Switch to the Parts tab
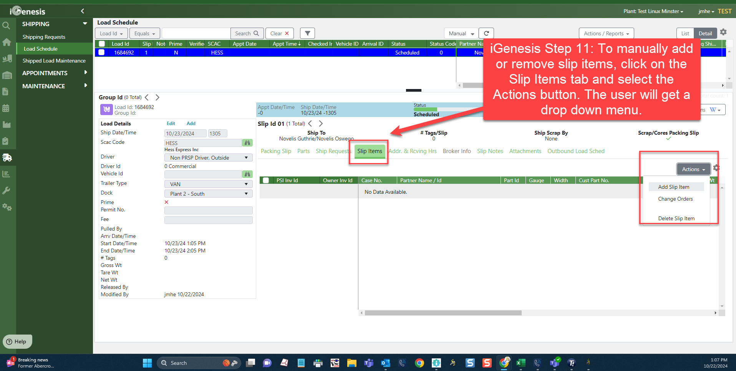 tap(303, 151)
